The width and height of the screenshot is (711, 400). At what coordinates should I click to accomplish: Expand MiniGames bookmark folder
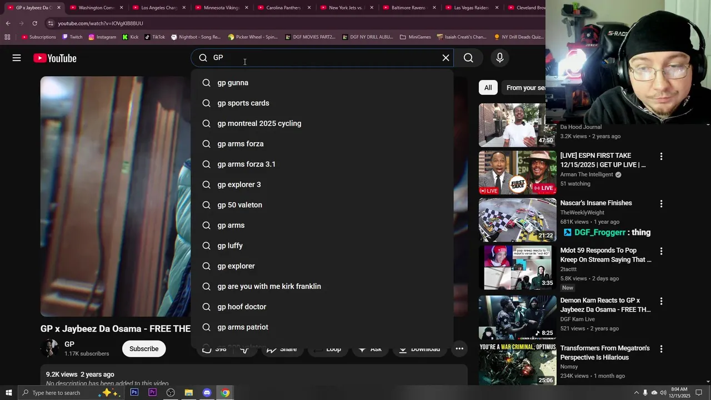(x=415, y=37)
